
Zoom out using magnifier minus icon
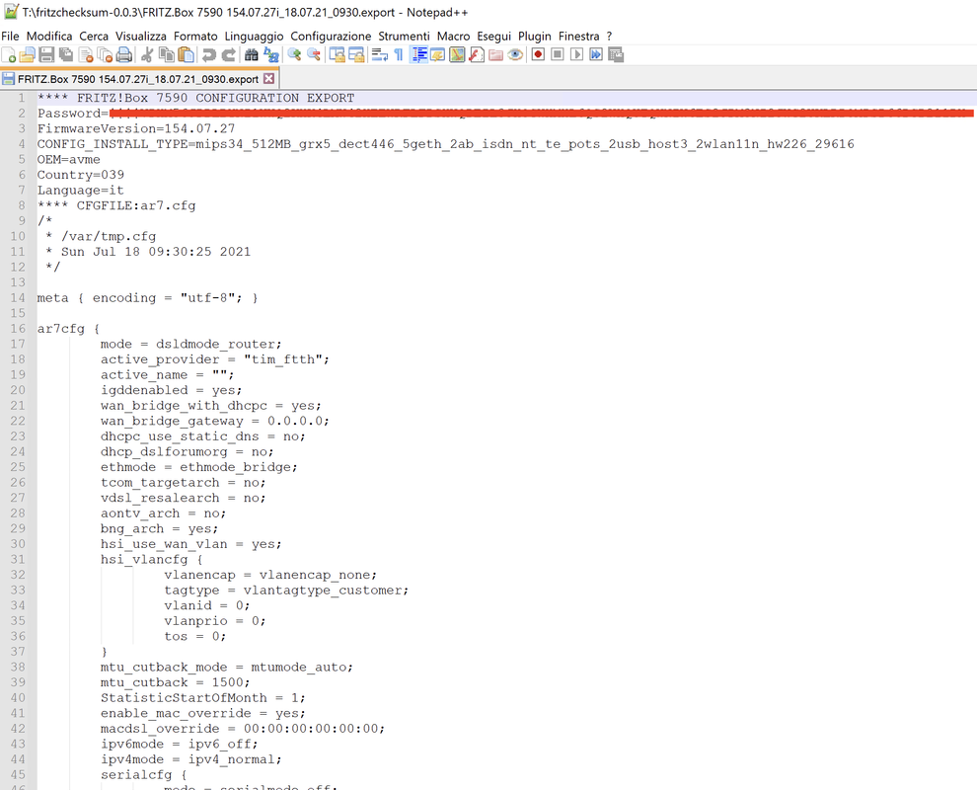(314, 55)
